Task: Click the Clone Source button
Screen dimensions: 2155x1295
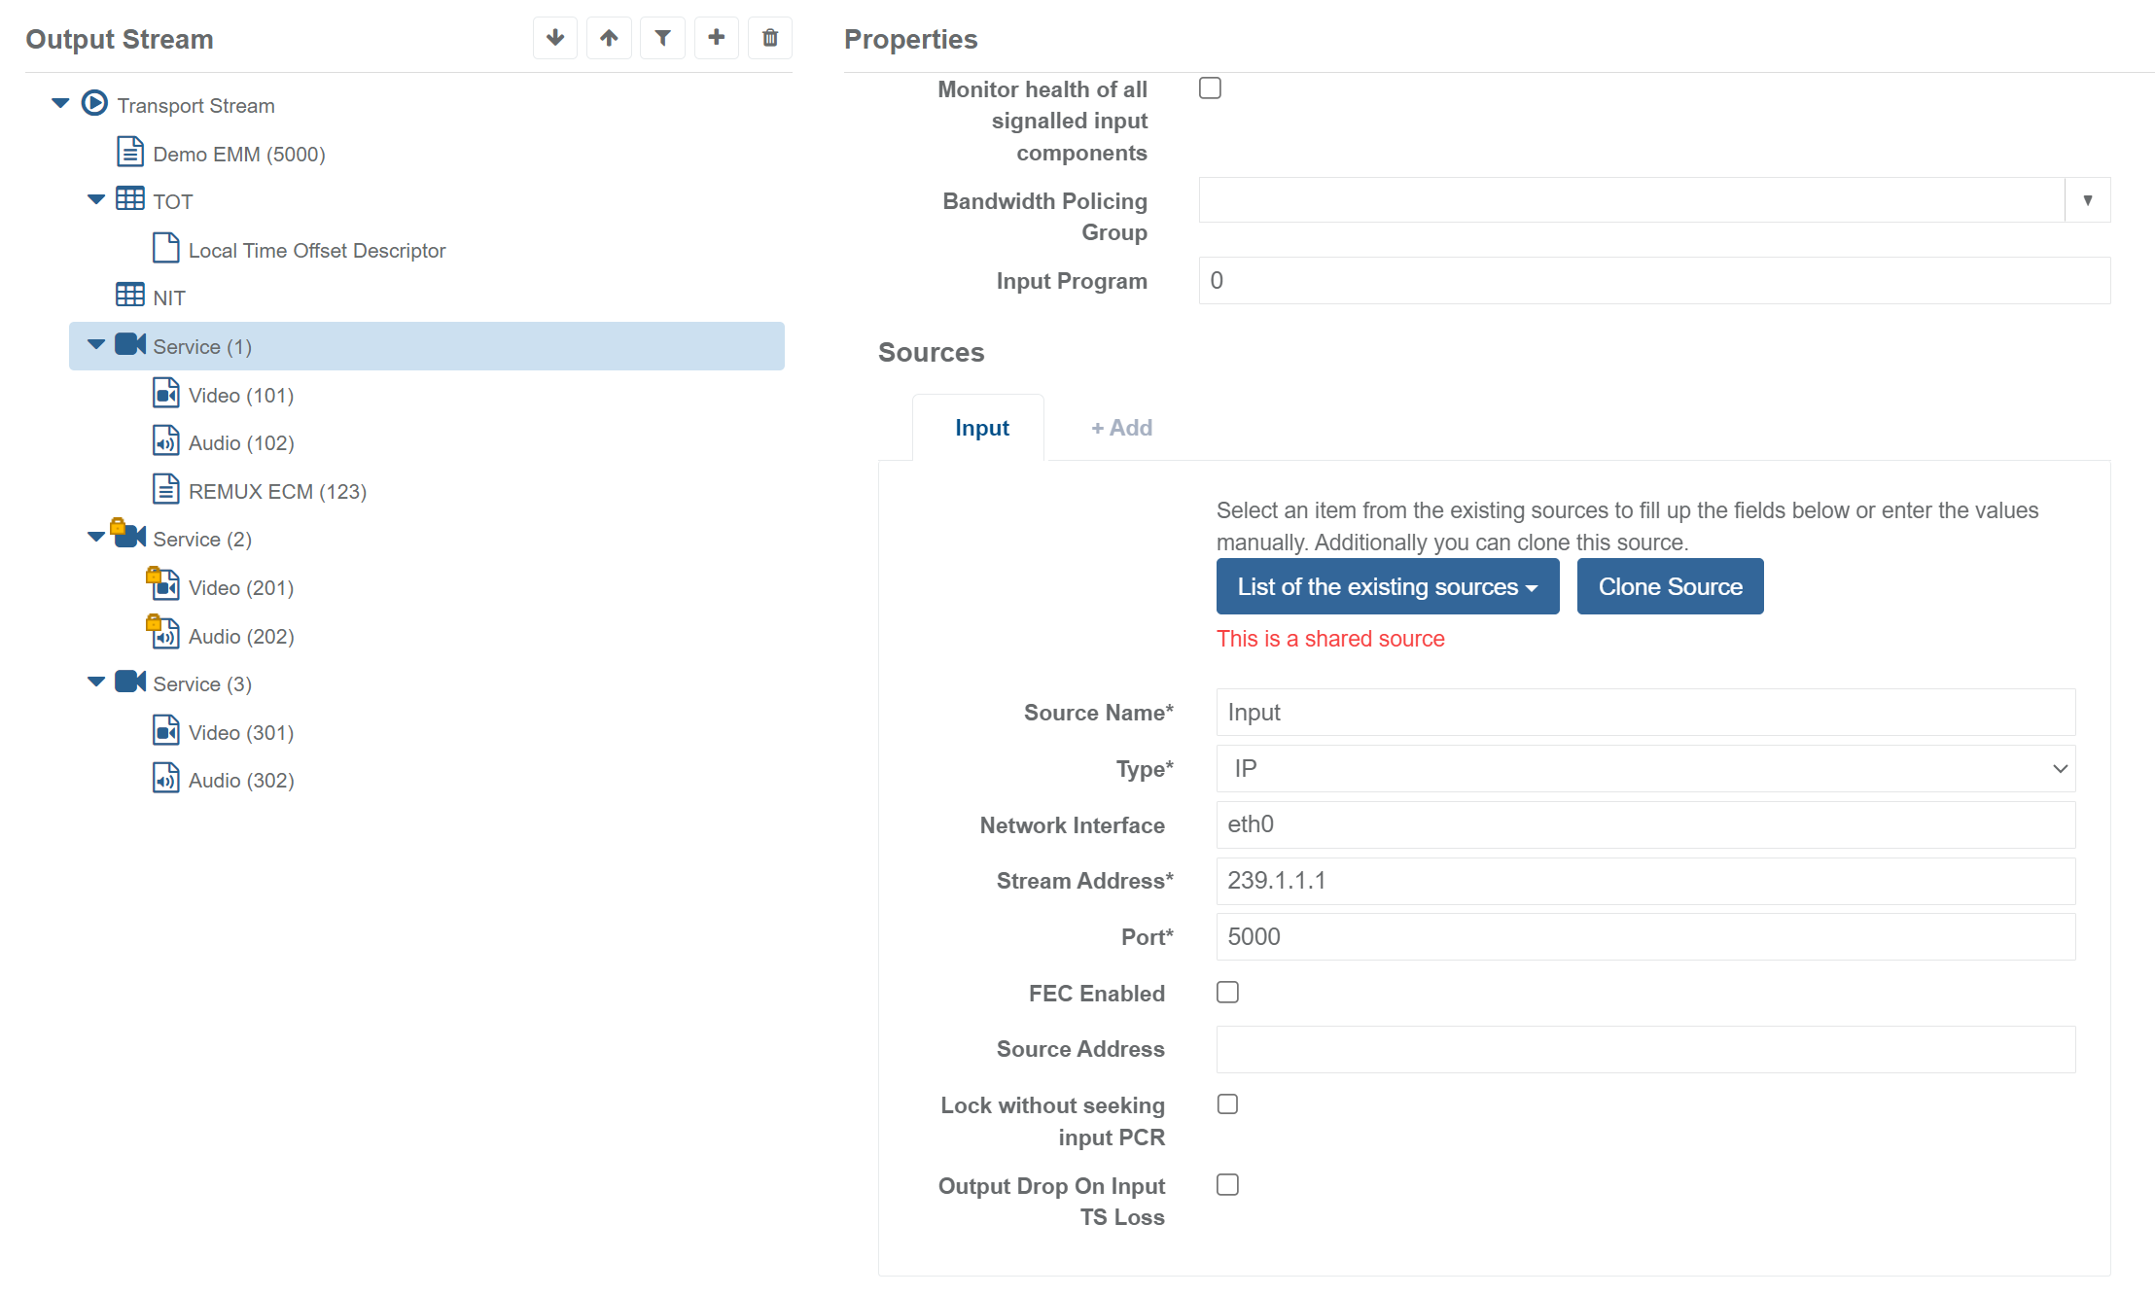Action: coord(1670,586)
